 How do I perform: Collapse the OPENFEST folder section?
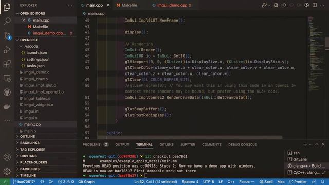(x=29, y=40)
